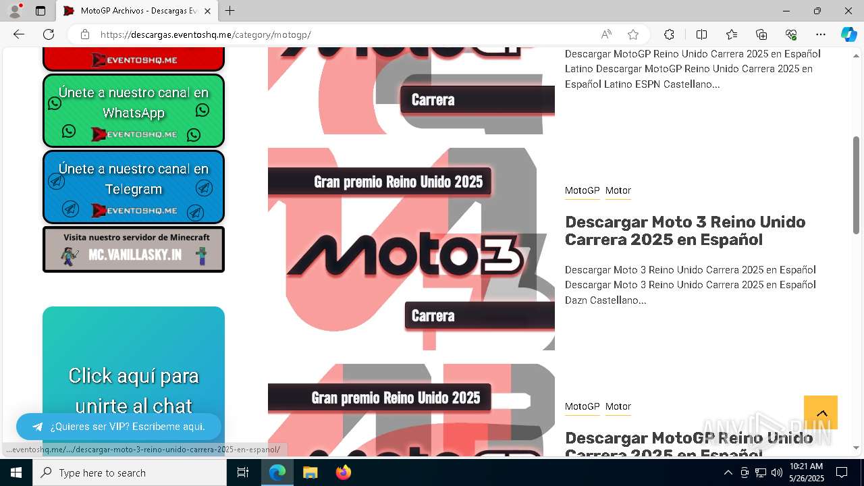Open the Collections icon

tap(761, 34)
